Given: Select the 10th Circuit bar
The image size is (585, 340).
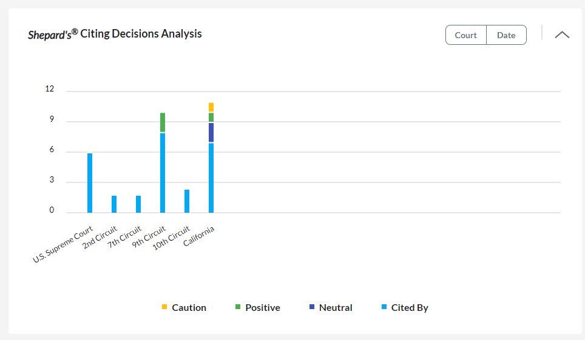Looking at the screenshot, I should coord(187,201).
